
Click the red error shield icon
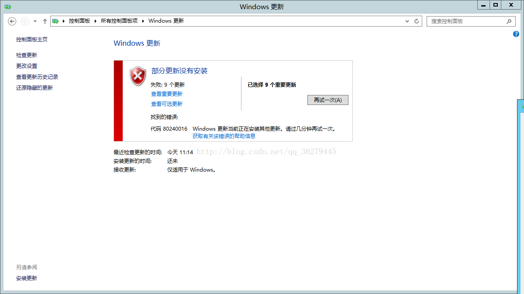[x=138, y=76]
